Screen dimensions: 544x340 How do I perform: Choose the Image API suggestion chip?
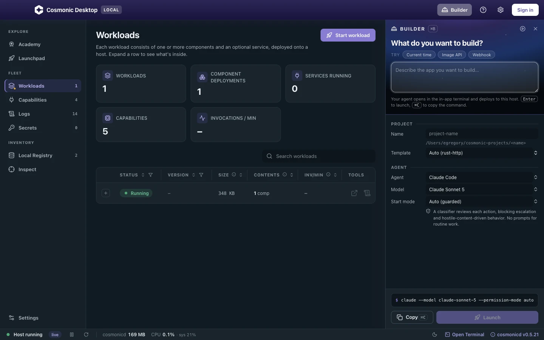[452, 55]
